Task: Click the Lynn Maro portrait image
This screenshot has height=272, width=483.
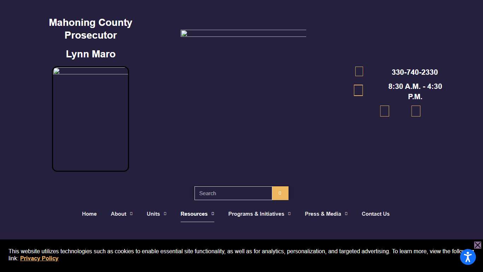Action: coord(91,119)
